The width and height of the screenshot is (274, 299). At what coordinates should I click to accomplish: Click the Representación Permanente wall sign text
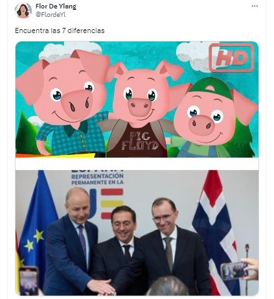(x=97, y=179)
